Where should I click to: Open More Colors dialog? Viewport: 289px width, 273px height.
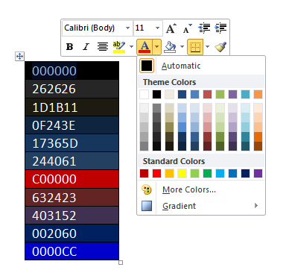pyautogui.click(x=201, y=189)
